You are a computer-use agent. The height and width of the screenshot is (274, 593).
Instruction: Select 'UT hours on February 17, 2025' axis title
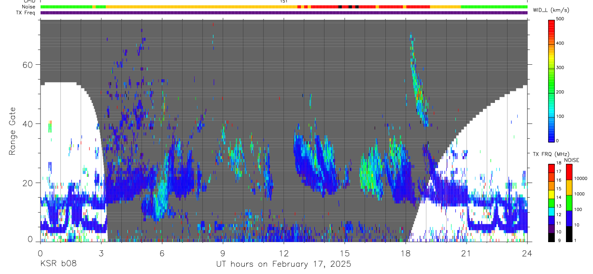click(x=283, y=264)
